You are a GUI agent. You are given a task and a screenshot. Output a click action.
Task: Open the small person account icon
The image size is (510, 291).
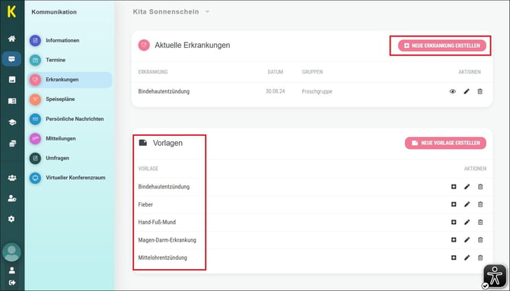pyautogui.click(x=11, y=270)
